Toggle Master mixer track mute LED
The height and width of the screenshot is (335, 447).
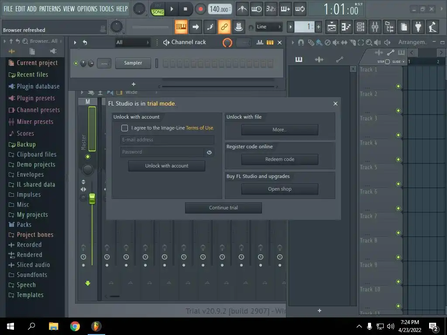[x=87, y=157]
